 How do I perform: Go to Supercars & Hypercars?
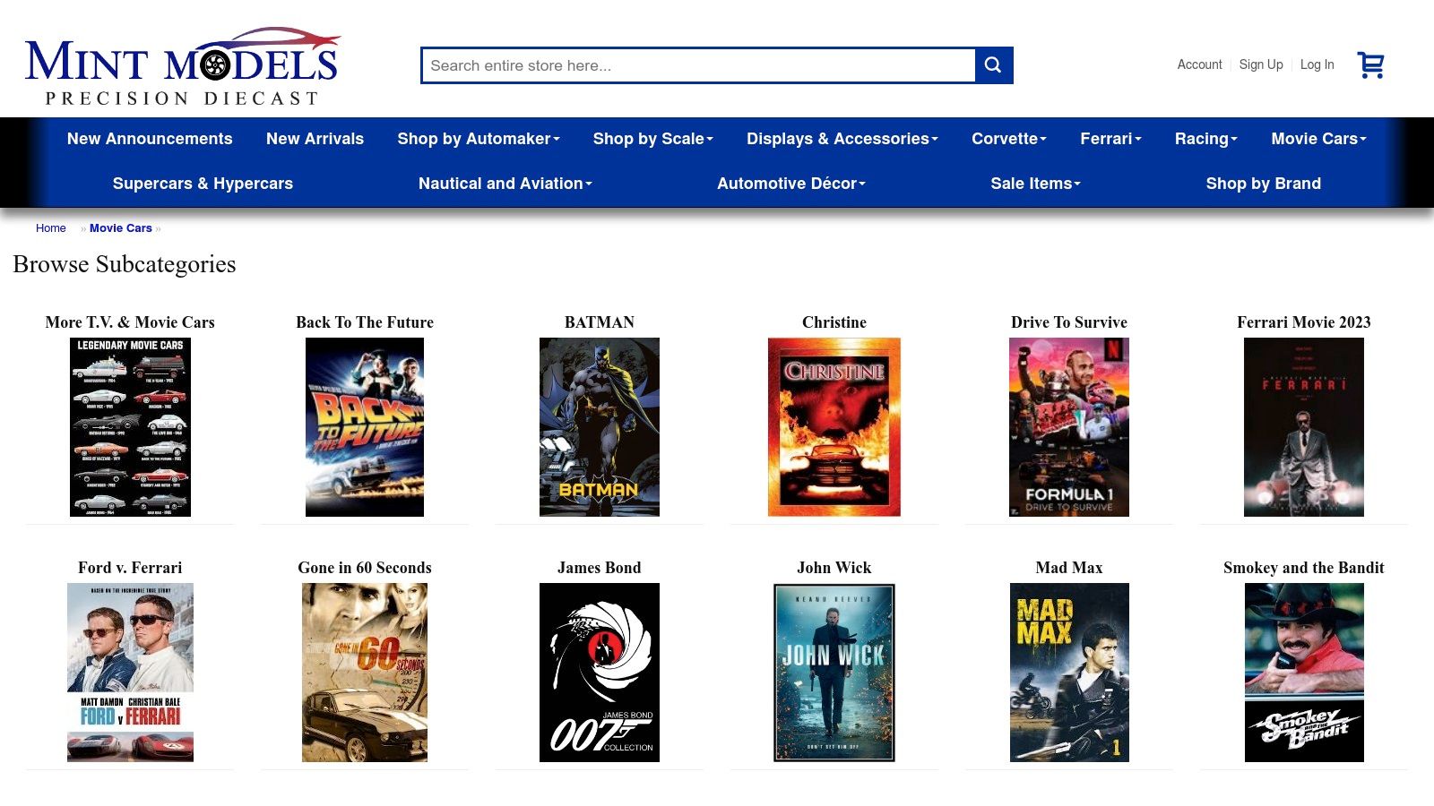(x=203, y=184)
